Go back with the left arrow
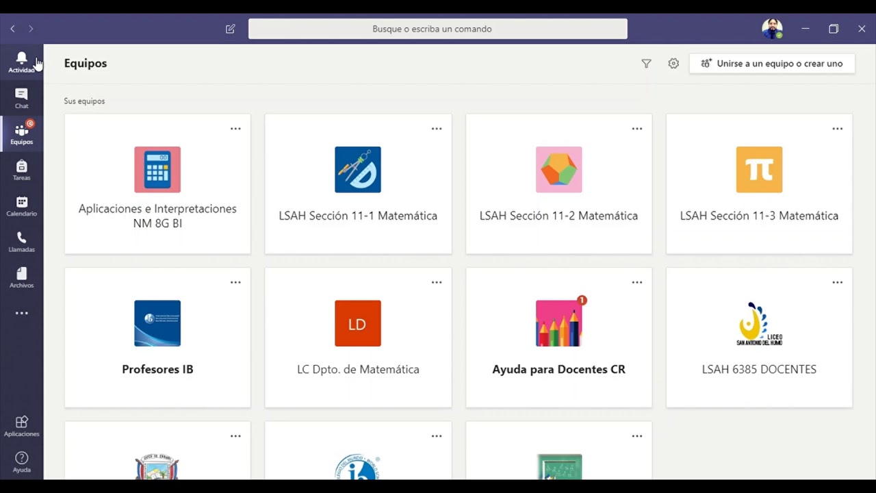This screenshot has height=493, width=876. tap(12, 29)
